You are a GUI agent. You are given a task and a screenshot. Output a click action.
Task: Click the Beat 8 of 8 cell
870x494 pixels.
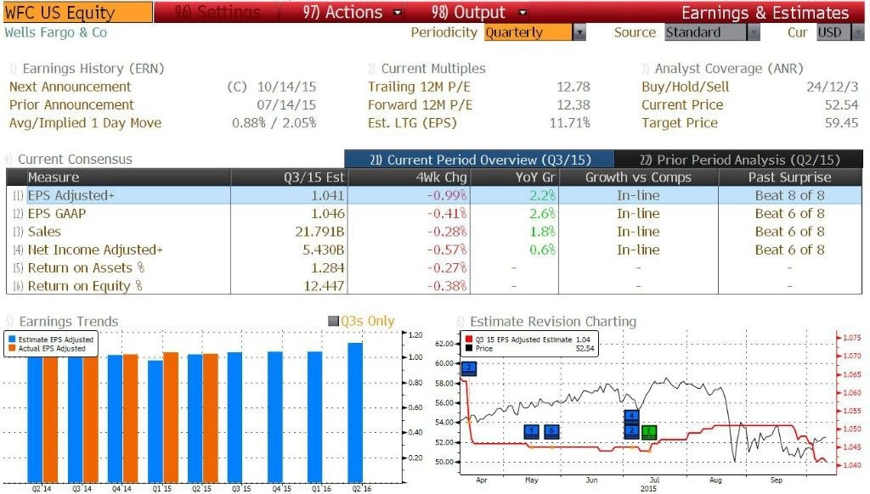pyautogui.click(x=789, y=196)
